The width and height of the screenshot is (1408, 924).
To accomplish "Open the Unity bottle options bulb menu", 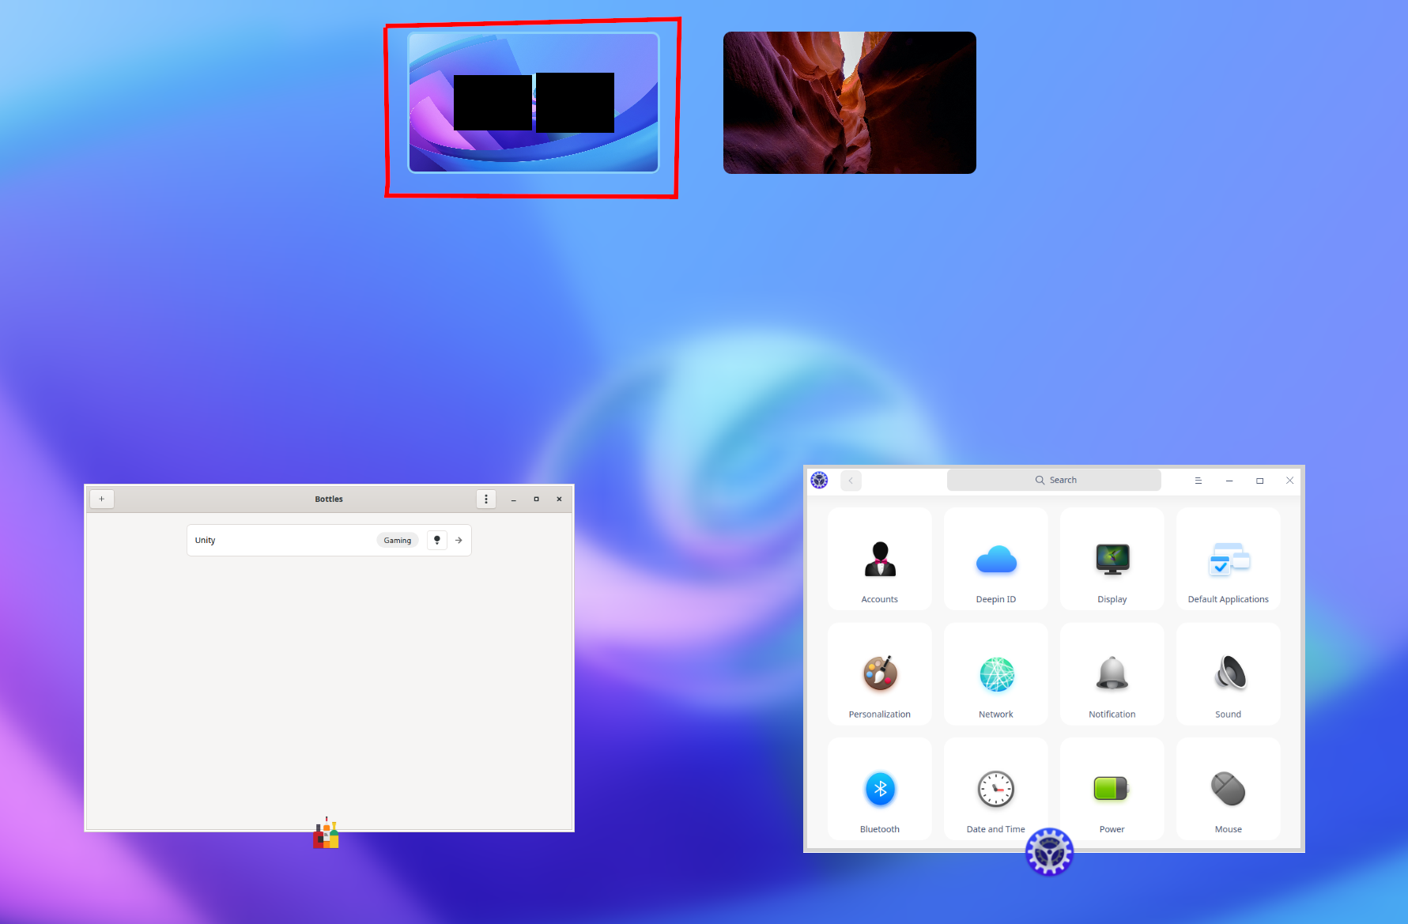I will 436,540.
